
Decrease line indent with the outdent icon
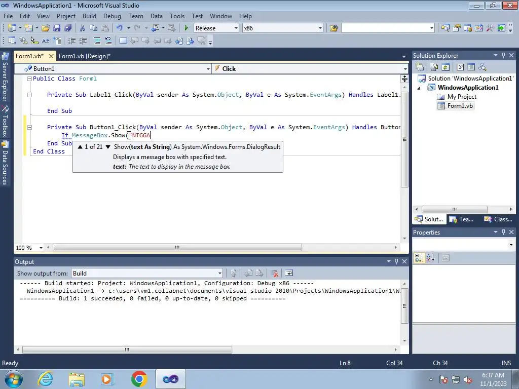click(71, 41)
